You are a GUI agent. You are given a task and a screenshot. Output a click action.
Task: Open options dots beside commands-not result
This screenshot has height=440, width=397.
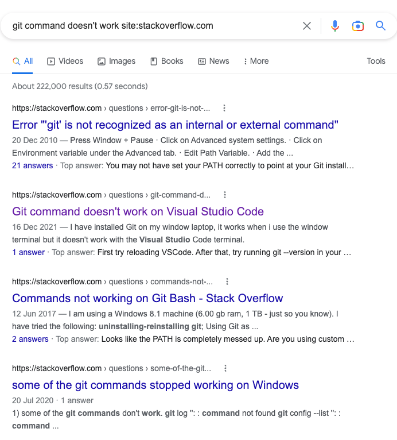coord(227,281)
